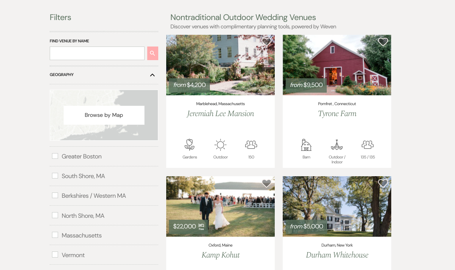Image resolution: width=455 pixels, height=270 pixels.
Task: Click Jeremiah Lee Mansion capacity people icon
Action: (251, 144)
